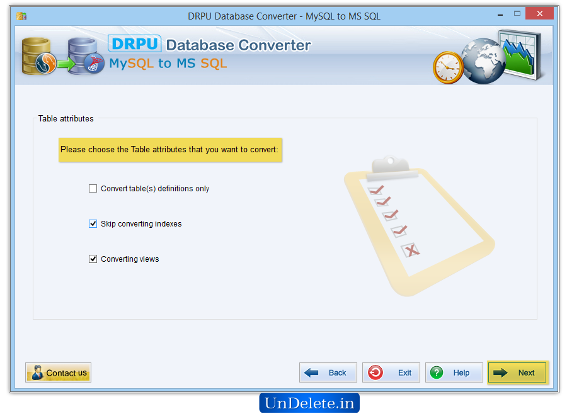This screenshot has width=567, height=414.
Task: Click the globe icon in banner
Action: [484, 62]
